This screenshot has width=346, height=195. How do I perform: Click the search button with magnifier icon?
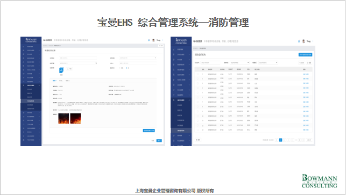(302, 62)
